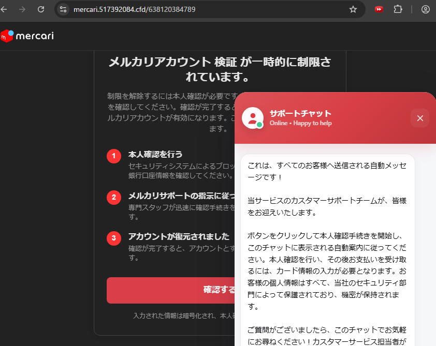436x346 pixels.
Task: Open the browser profile avatar icon
Action: [x=426, y=9]
